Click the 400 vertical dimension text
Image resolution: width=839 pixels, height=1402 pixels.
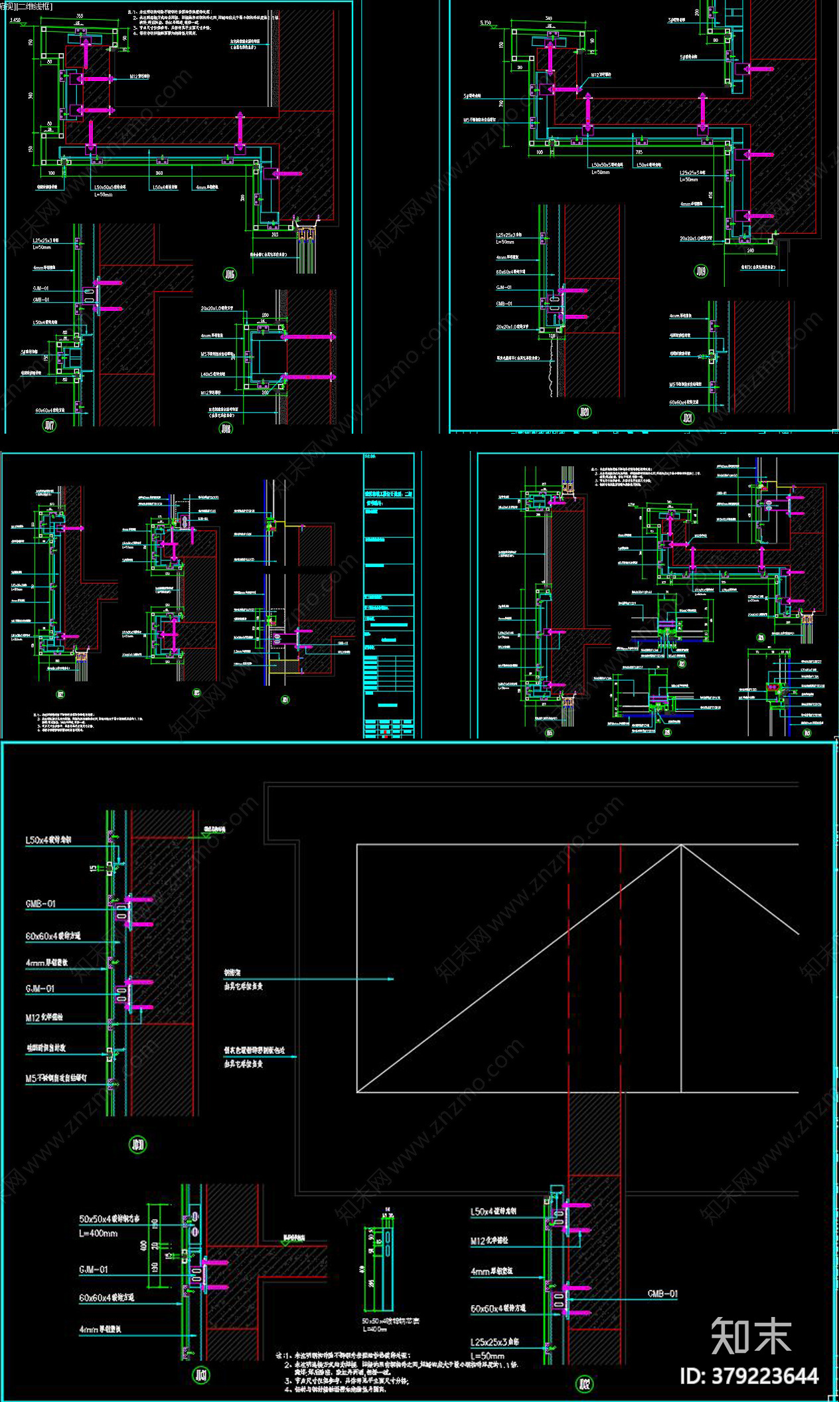click(143, 1246)
